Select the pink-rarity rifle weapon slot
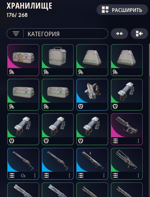Viewport: 150px width, 197px height. coord(127,129)
